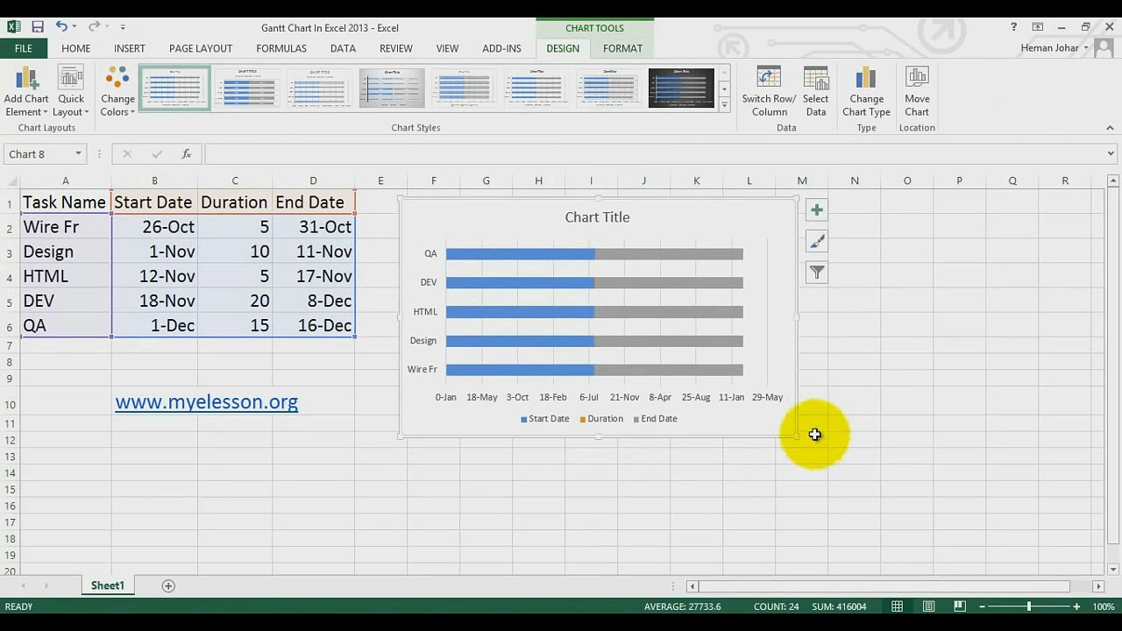The width and height of the screenshot is (1122, 631).
Task: Open the Quick Layout gallery
Action: pyautogui.click(x=70, y=91)
